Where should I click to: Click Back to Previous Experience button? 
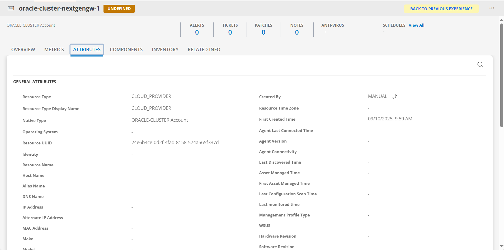tap(441, 9)
